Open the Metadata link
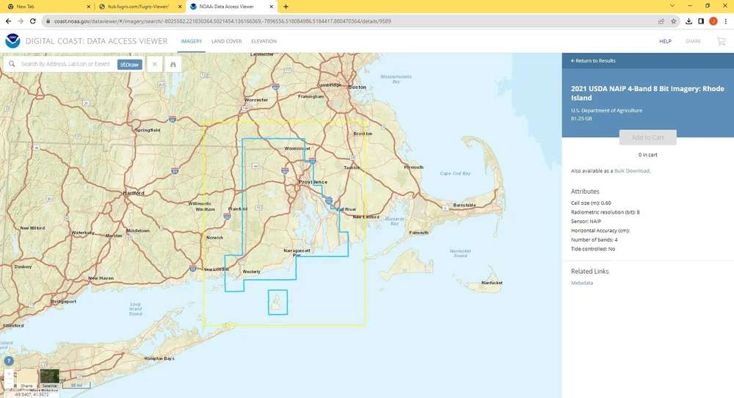 click(x=582, y=283)
